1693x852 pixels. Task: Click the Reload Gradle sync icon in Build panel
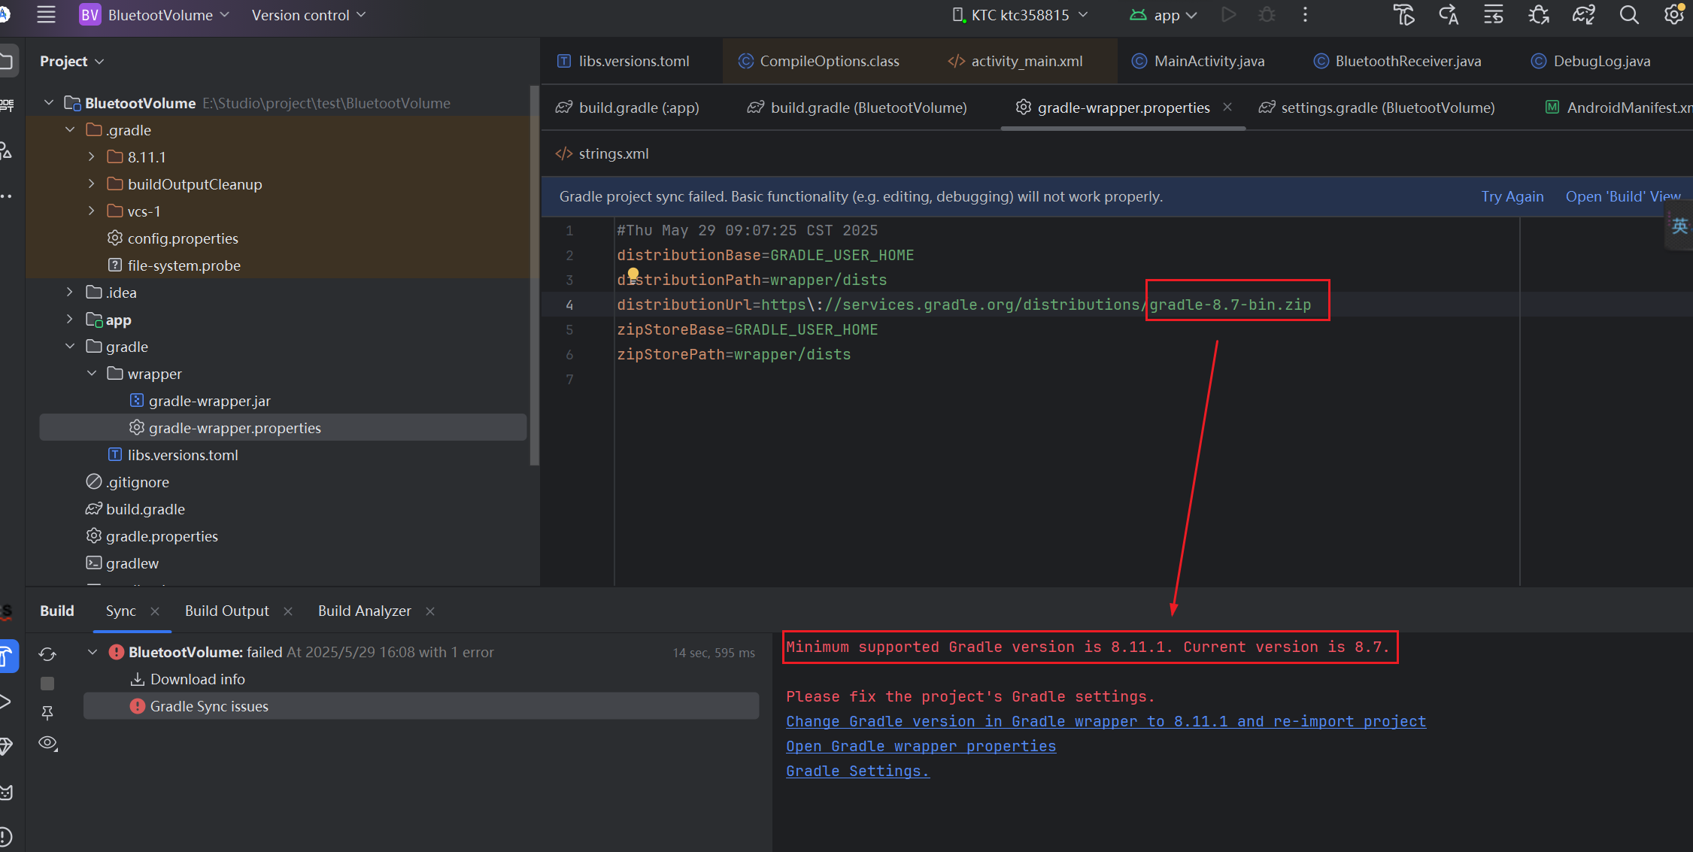pyautogui.click(x=47, y=654)
